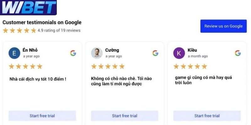Click the reviewer name Cường
Screen dimensions: 251x125
pyautogui.click(x=112, y=50)
